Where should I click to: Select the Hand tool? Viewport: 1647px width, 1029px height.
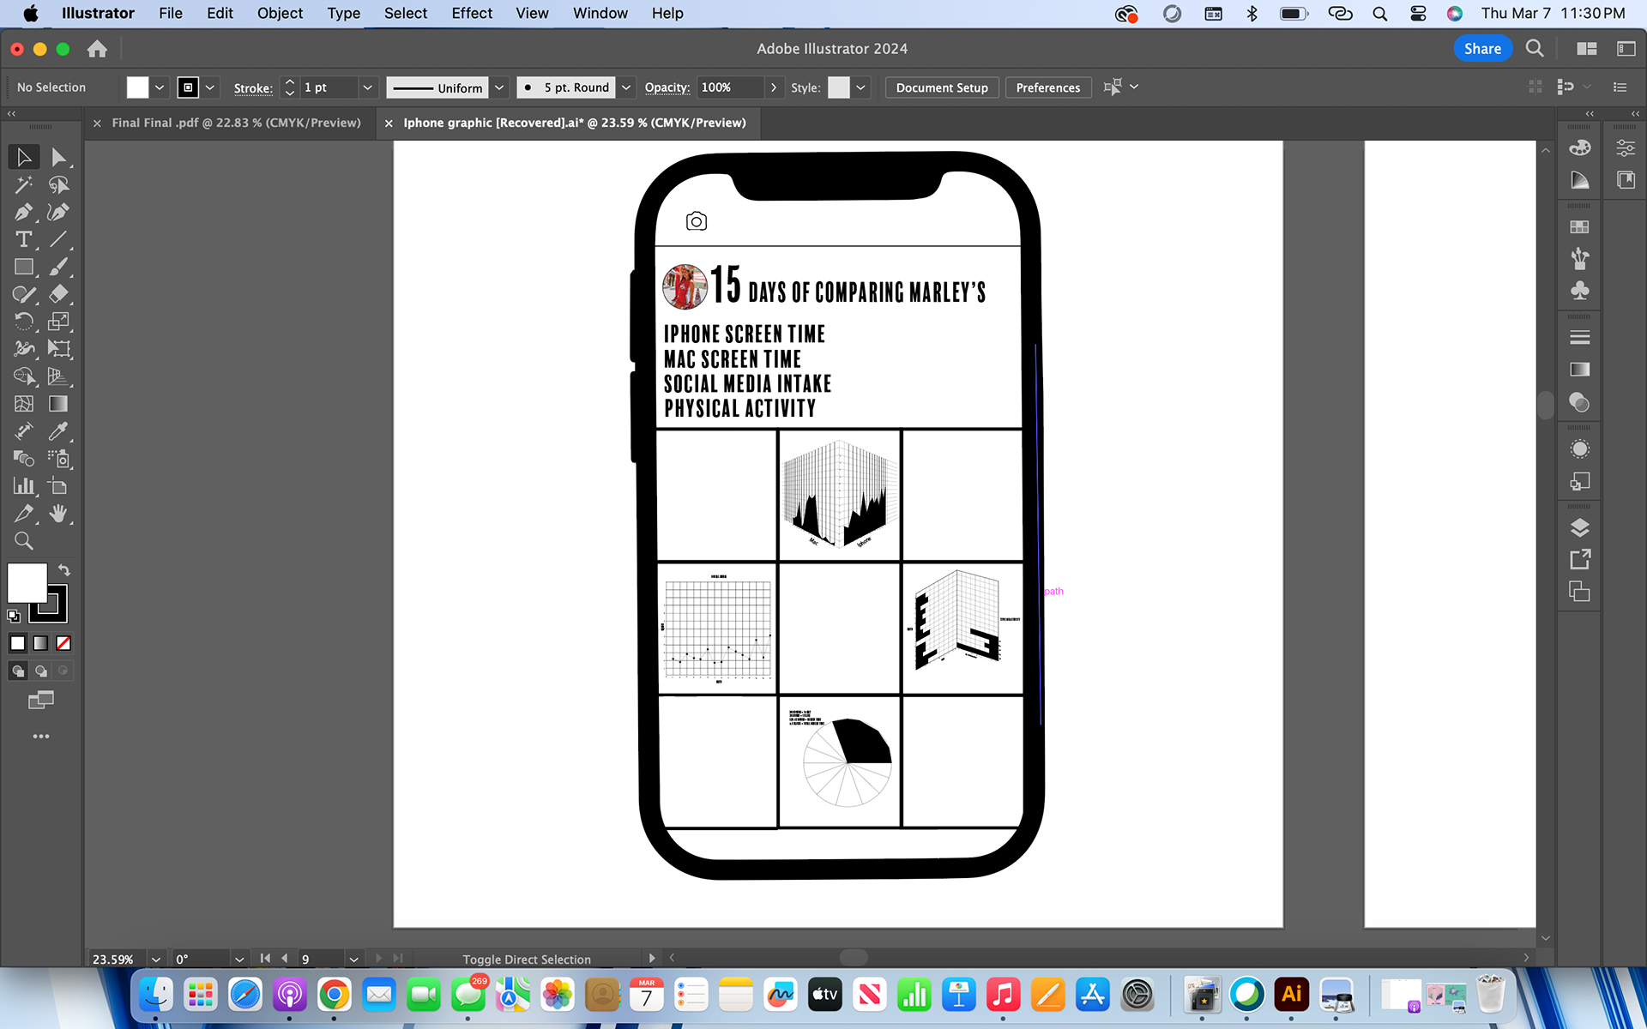[x=57, y=514]
